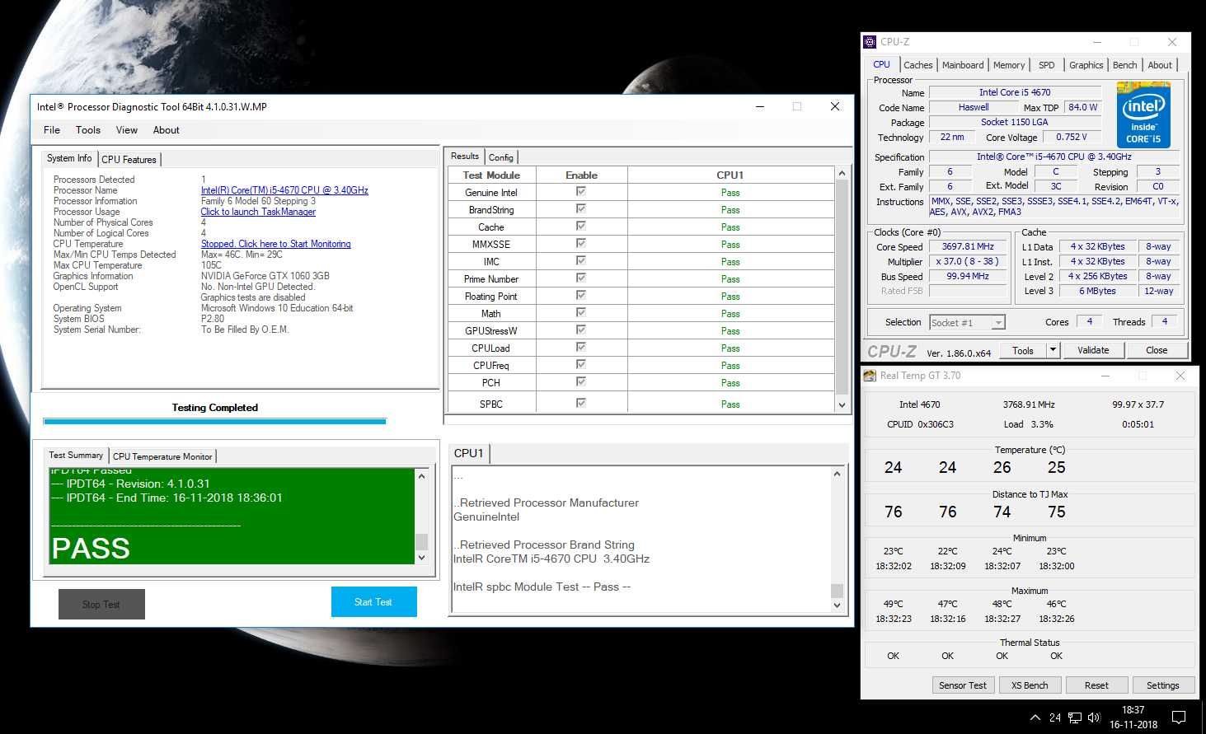The width and height of the screenshot is (1206, 734).
Task: Toggle the MMXSSE test checkbox
Action: (x=581, y=243)
